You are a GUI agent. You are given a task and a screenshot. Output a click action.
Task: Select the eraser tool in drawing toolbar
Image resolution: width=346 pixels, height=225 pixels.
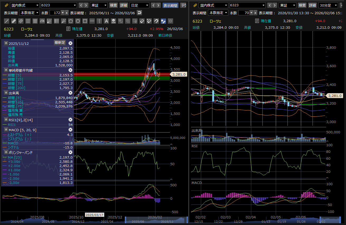tap(142, 21)
